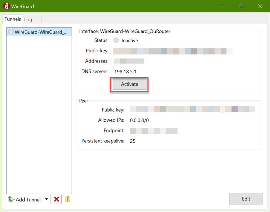Click the DNS servers value 198.18.5.1
The height and width of the screenshot is (212, 270).
(125, 72)
